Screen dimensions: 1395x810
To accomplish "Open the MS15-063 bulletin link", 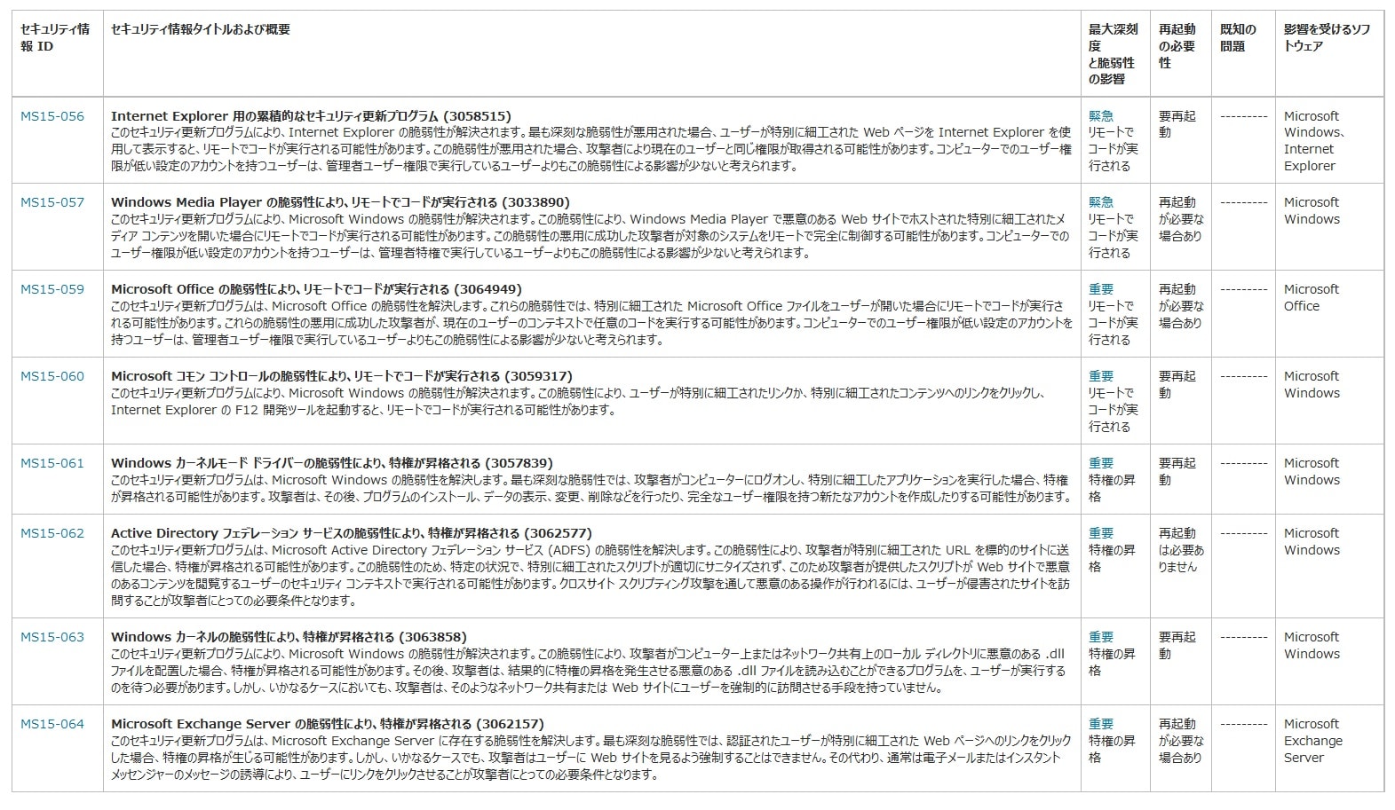I will [x=52, y=637].
